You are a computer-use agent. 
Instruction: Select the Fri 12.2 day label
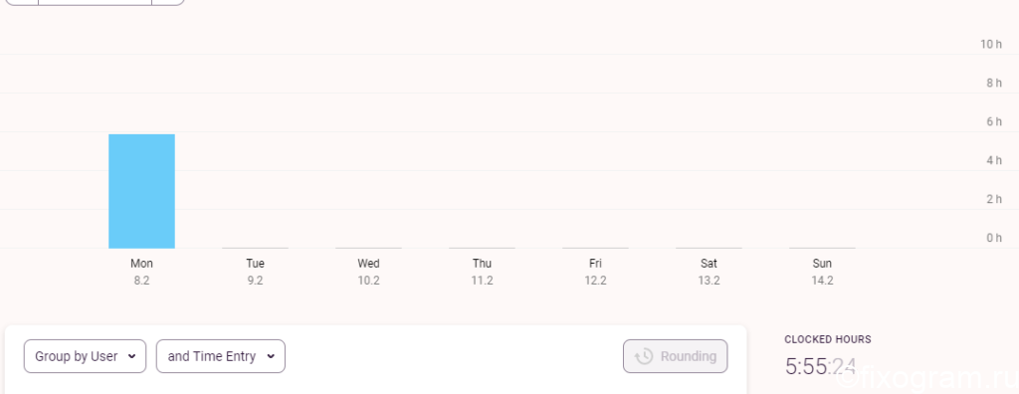(x=595, y=272)
